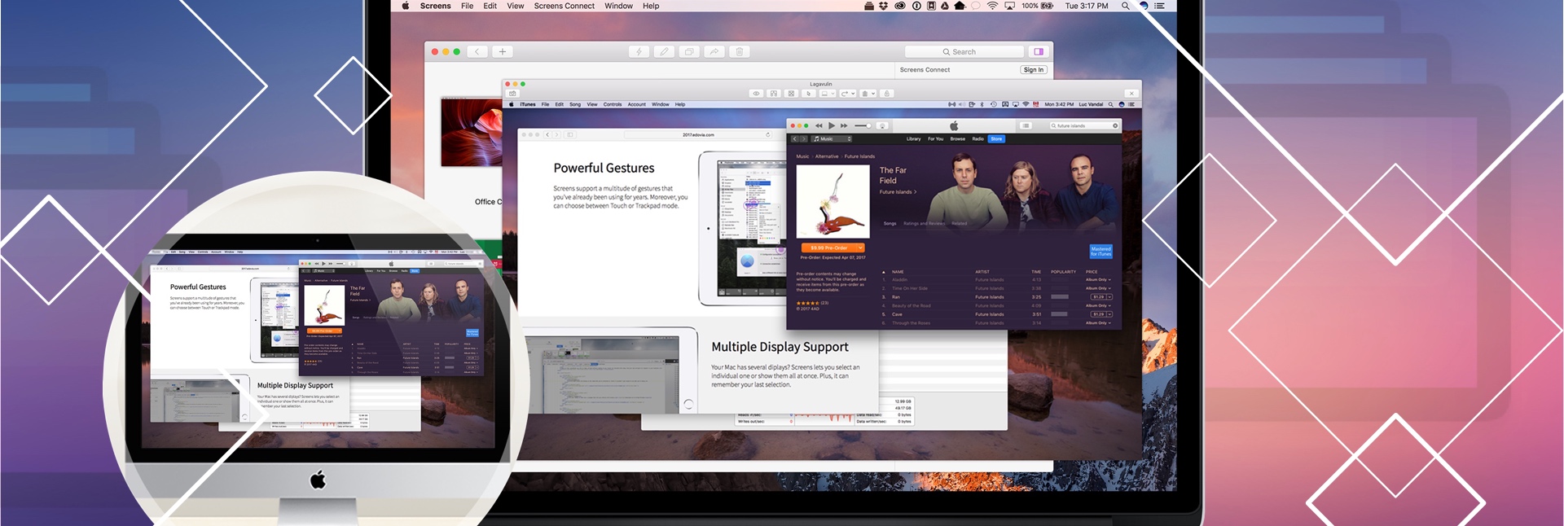Open the Account menu in remote menu bar
The height and width of the screenshot is (526, 1564).
coord(637,104)
